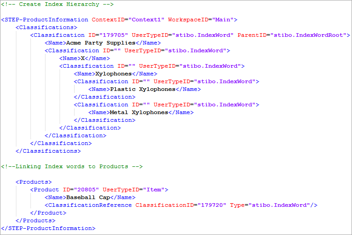
Task: Click the opening <Products> tag
Action: (x=34, y=182)
